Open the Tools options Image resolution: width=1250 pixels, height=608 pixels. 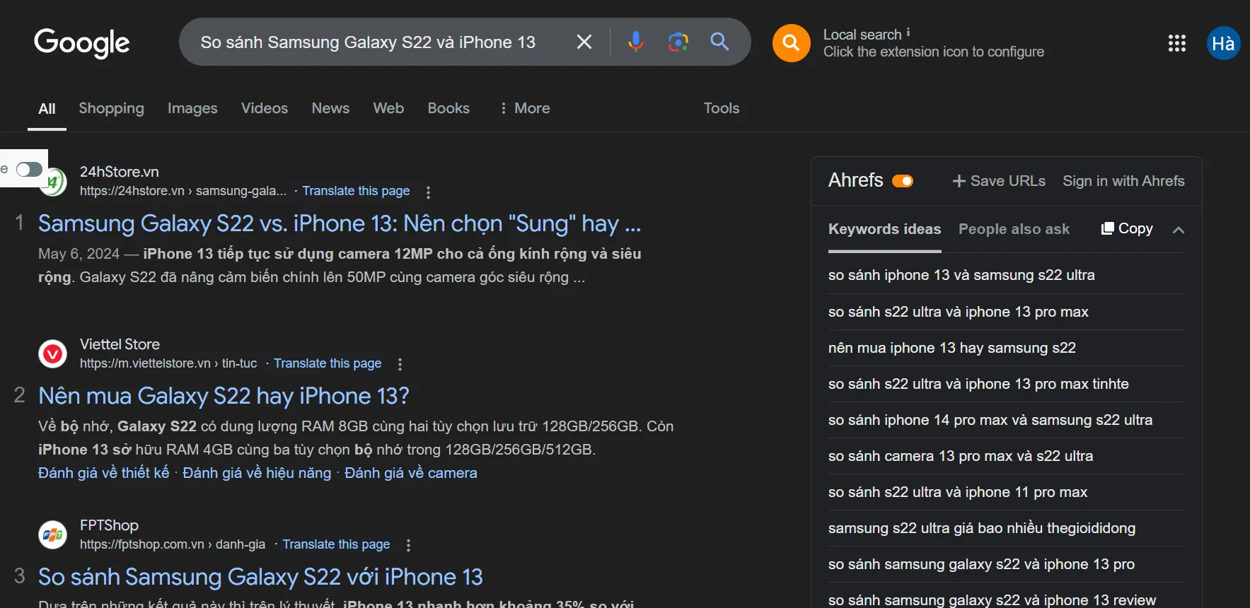(722, 108)
